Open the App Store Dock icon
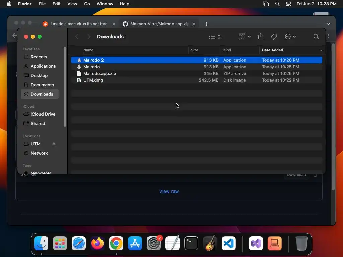Image resolution: width=343 pixels, height=257 pixels. pyautogui.click(x=135, y=243)
